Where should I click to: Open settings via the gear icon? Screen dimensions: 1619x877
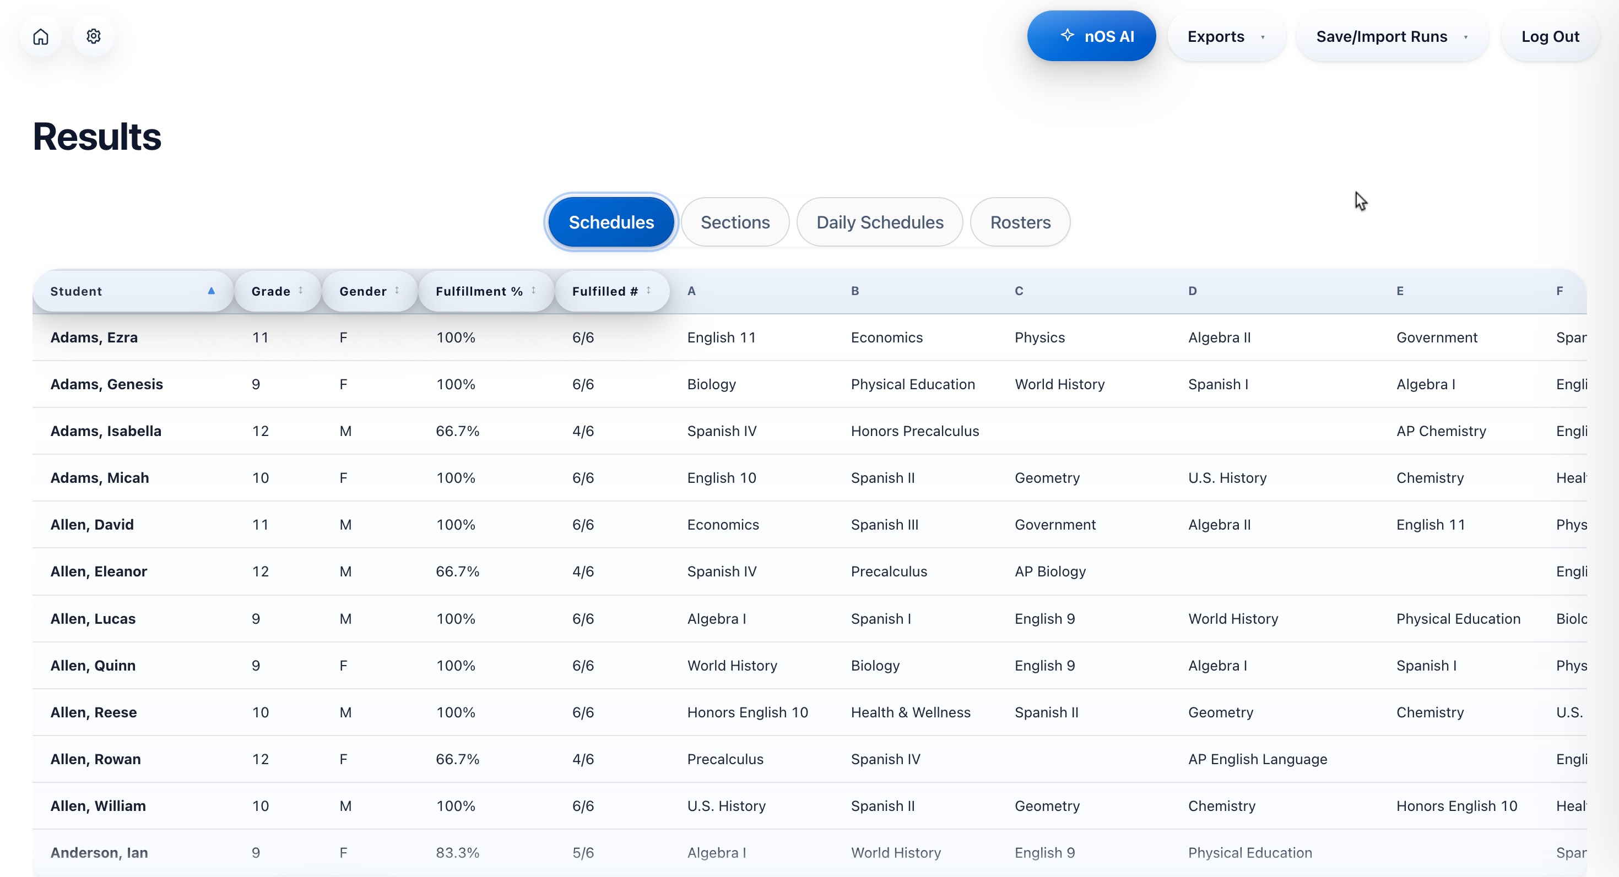click(93, 36)
